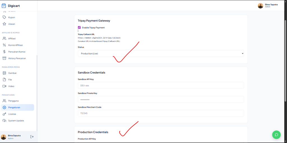
Task: Uncheck Enable Tripay Payment checkbox
Action: click(79, 28)
